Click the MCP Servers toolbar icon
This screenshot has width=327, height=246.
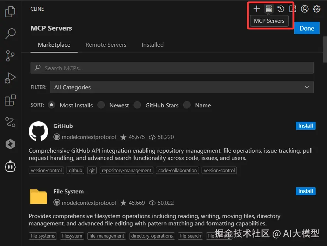269,9
